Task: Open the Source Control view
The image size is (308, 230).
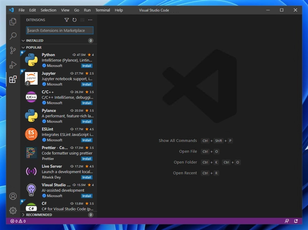Action: (x=13, y=50)
